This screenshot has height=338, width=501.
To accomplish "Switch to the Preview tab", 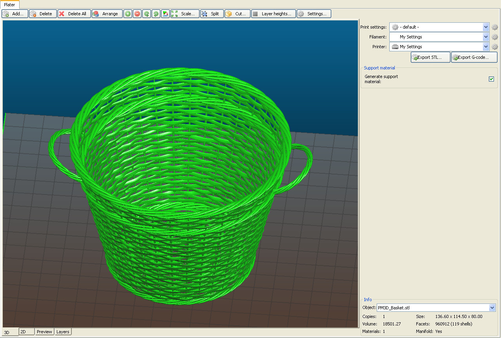I will [x=44, y=332].
